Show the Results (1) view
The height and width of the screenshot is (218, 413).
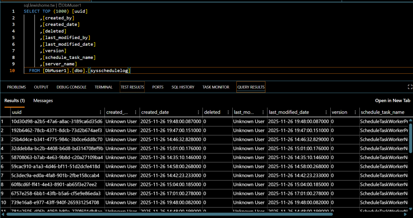15,101
